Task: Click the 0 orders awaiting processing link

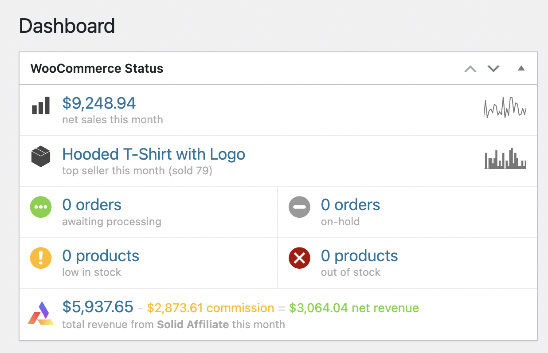Action: (92, 204)
